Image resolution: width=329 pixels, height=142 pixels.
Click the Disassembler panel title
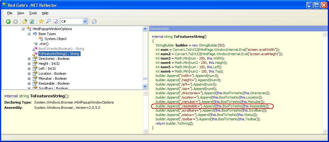click(x=159, y=29)
